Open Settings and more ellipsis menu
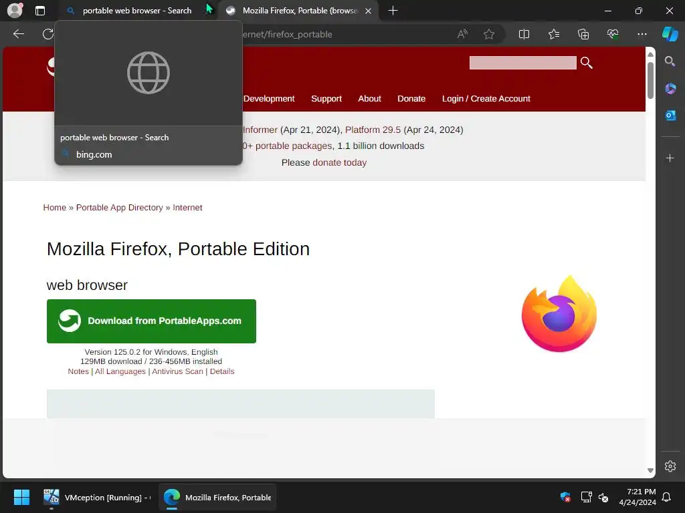Viewport: 685px width, 513px height. (x=642, y=34)
